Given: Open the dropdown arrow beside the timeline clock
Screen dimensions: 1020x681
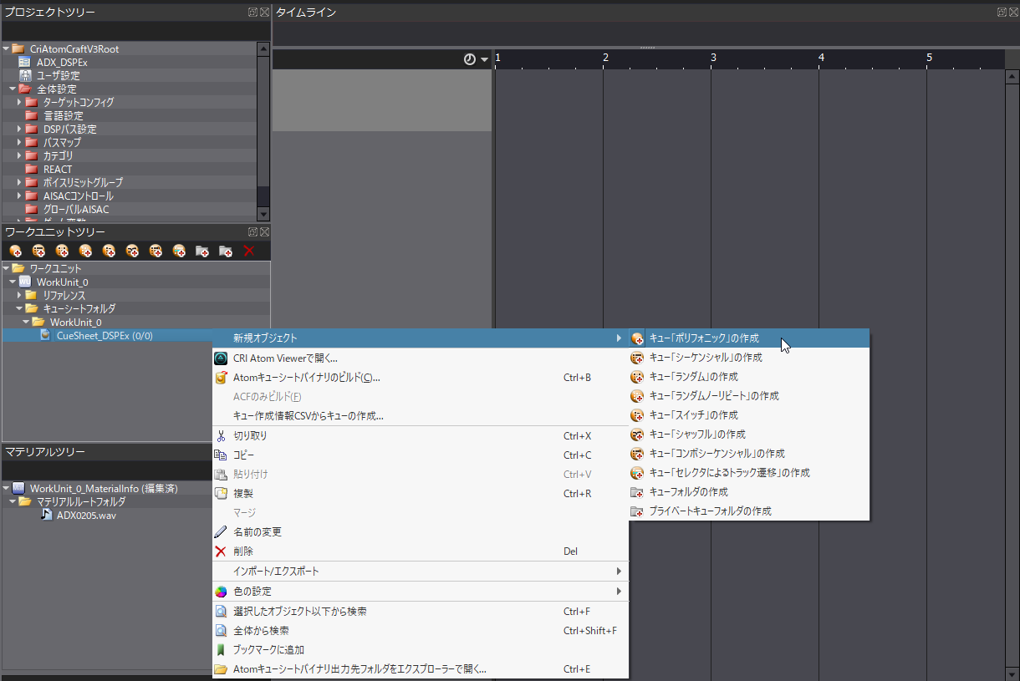Looking at the screenshot, I should (x=485, y=60).
